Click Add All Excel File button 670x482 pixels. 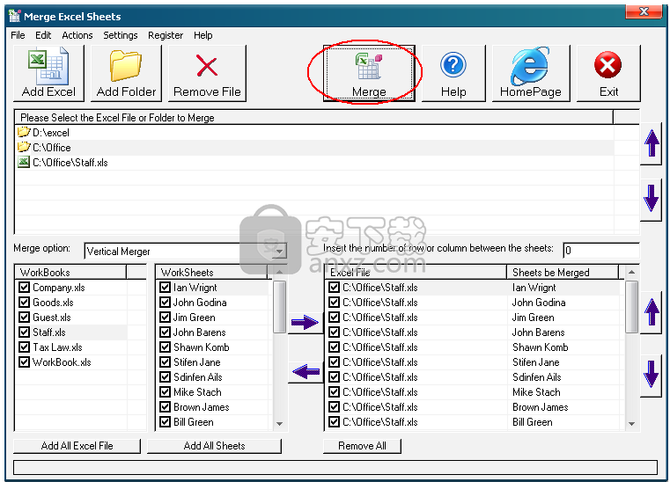click(x=77, y=446)
